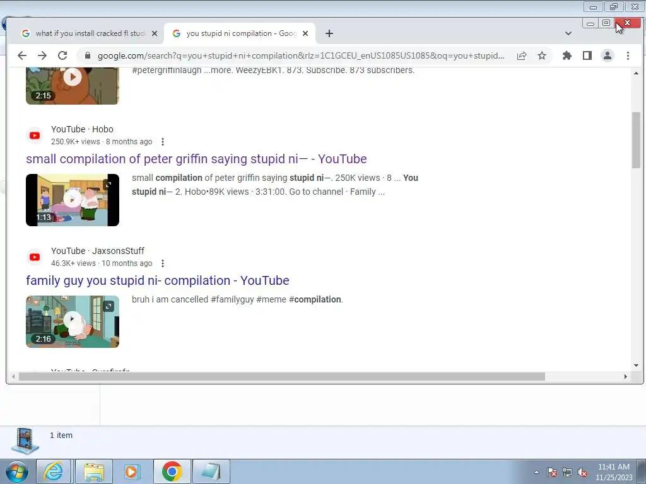Click the horizontal scrollbar thumb
Screen dimensions: 646x484
282,377
